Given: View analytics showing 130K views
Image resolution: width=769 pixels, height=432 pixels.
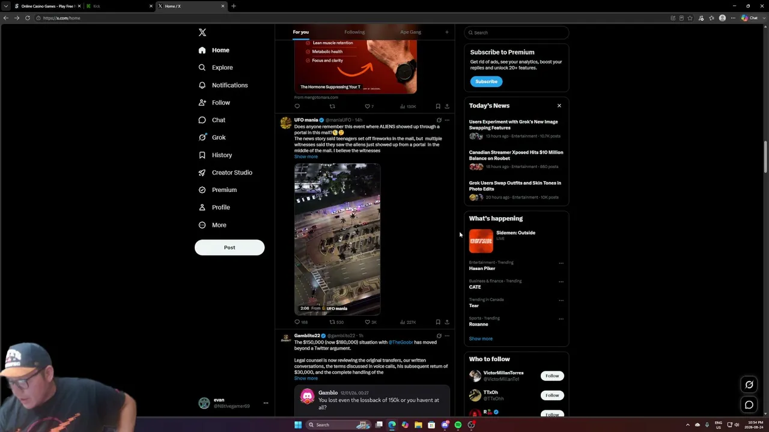Looking at the screenshot, I should point(408,106).
